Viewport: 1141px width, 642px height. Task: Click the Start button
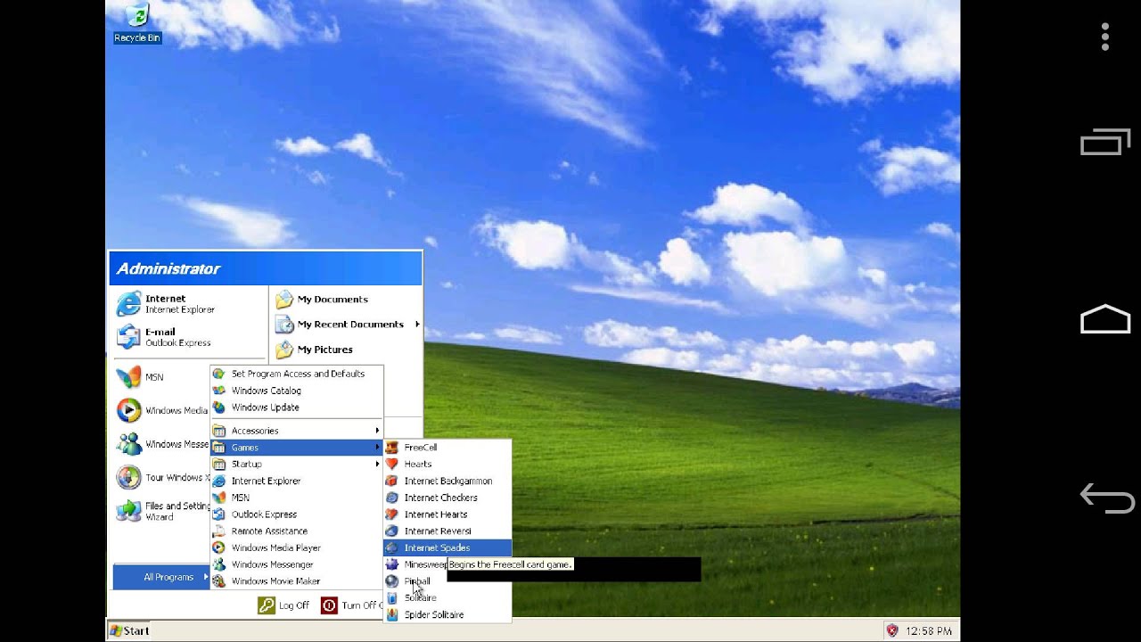point(129,630)
